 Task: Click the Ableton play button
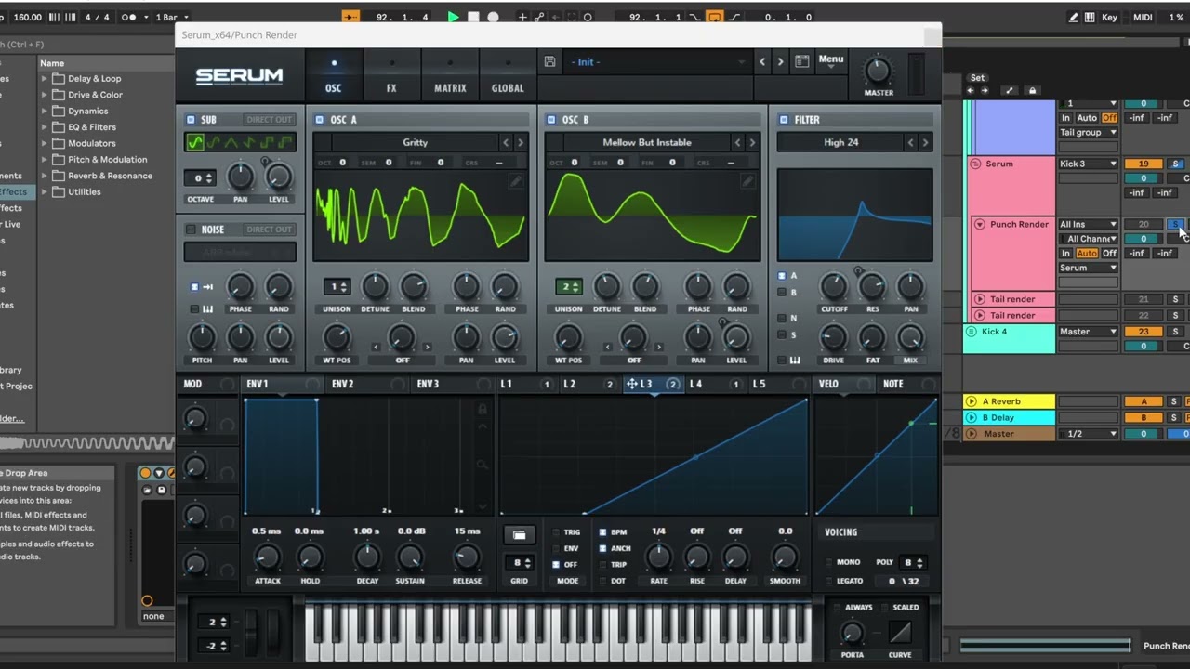pyautogui.click(x=453, y=17)
